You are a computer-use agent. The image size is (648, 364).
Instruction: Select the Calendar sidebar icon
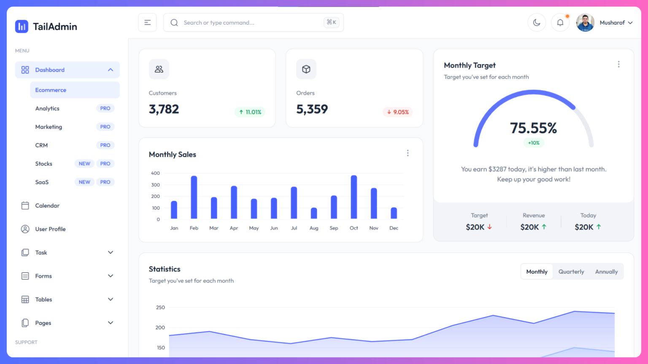point(25,206)
